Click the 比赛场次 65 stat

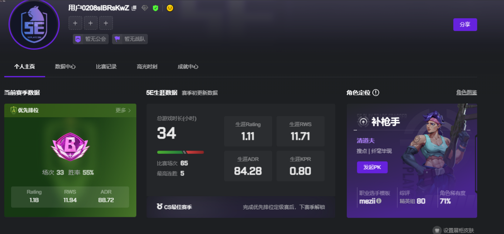pyautogui.click(x=173, y=163)
